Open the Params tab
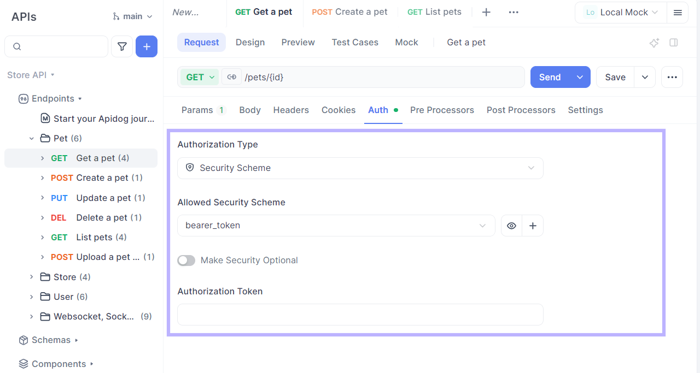The height and width of the screenshot is (373, 700). (x=203, y=110)
